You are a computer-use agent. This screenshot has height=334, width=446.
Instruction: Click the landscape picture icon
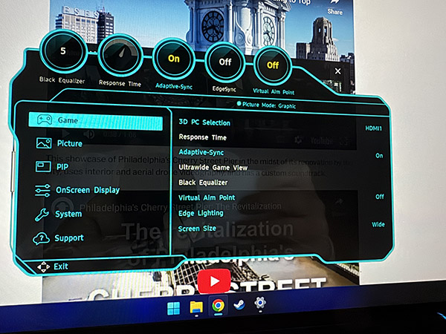tap(44, 143)
